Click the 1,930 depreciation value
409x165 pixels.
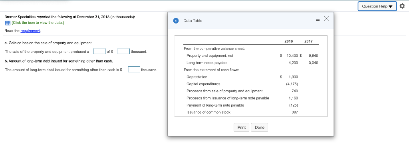(294, 77)
